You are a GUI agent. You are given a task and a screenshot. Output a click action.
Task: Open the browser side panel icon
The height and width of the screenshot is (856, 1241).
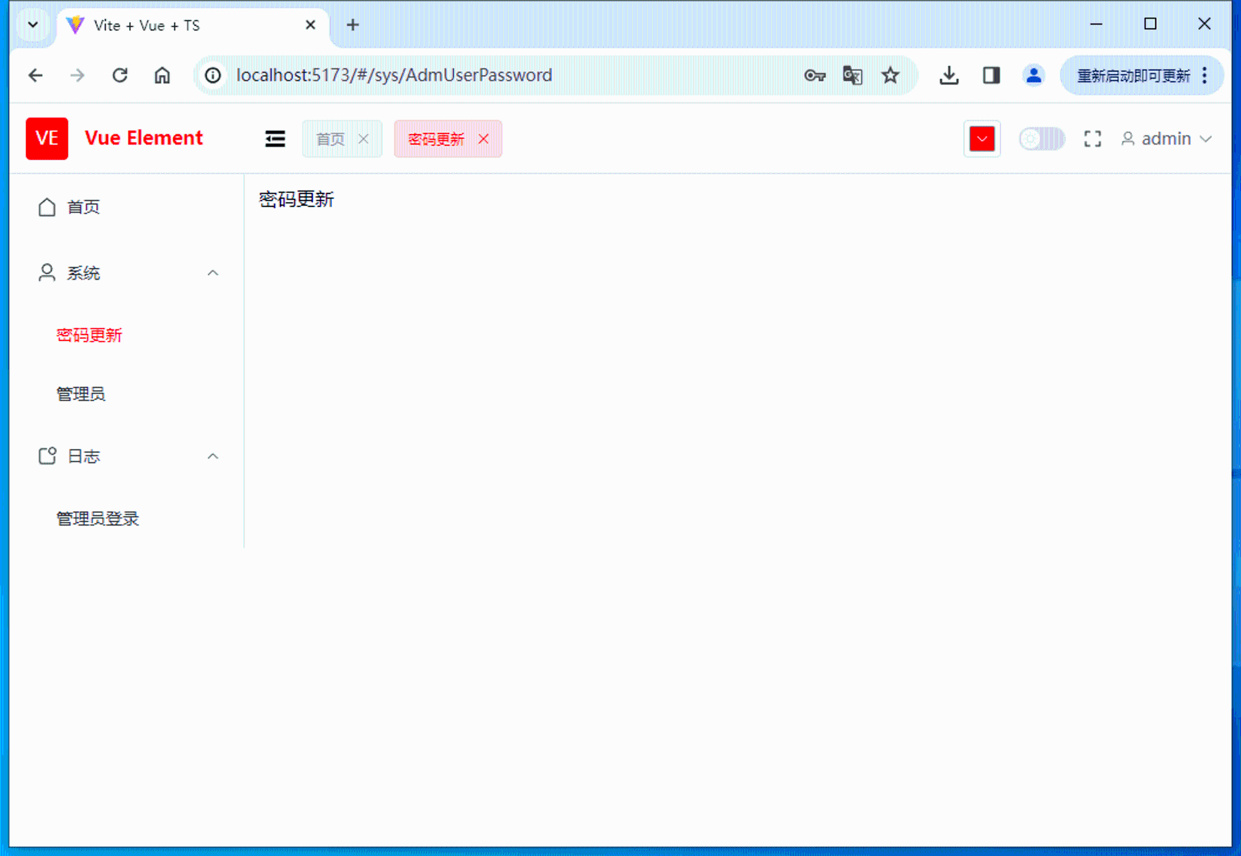click(991, 76)
